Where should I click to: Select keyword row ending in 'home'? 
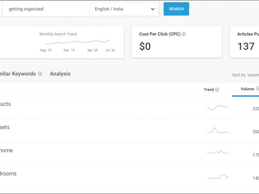pyautogui.click(x=6, y=150)
